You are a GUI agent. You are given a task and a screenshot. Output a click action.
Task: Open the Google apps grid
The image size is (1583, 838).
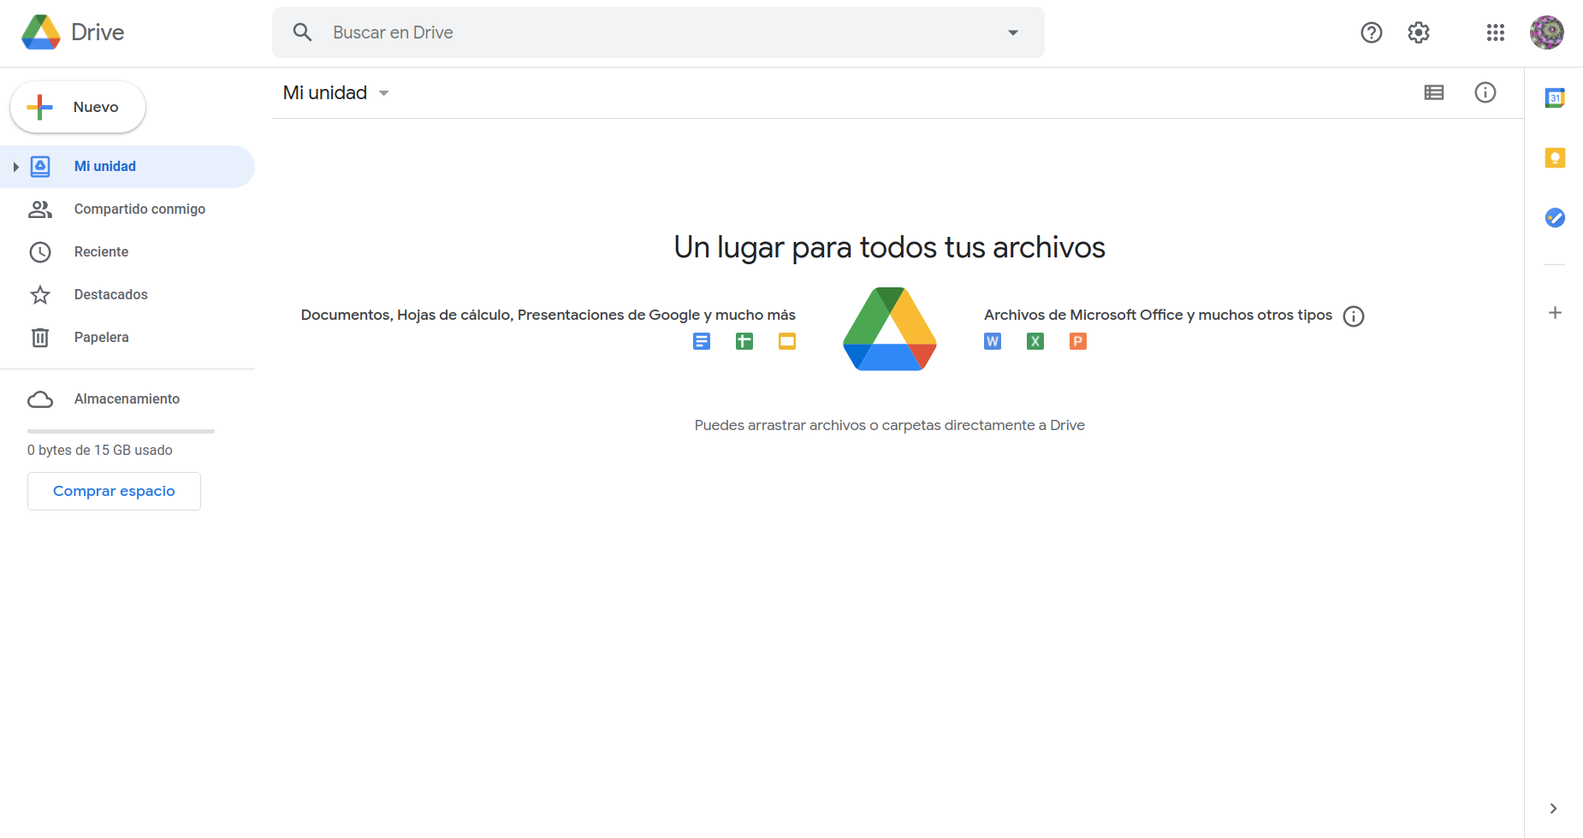click(x=1496, y=32)
